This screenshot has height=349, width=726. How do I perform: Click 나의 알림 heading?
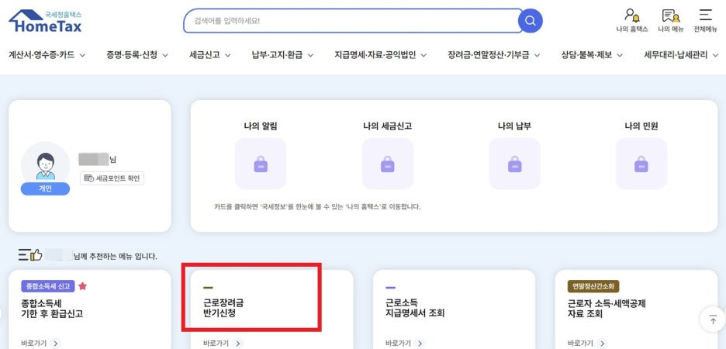click(261, 126)
